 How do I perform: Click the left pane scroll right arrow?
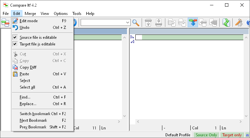click(x=119, y=121)
